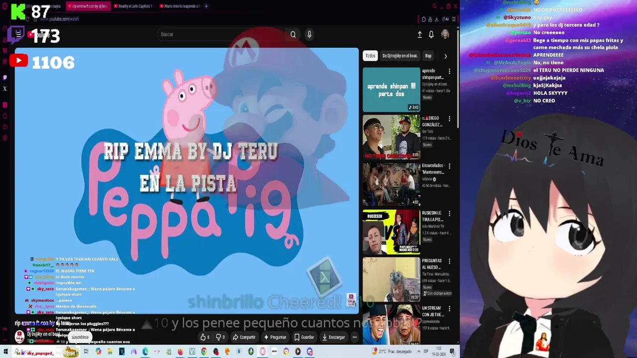Open Microsoft Edge from the taskbar
The image size is (637, 358).
145,352
